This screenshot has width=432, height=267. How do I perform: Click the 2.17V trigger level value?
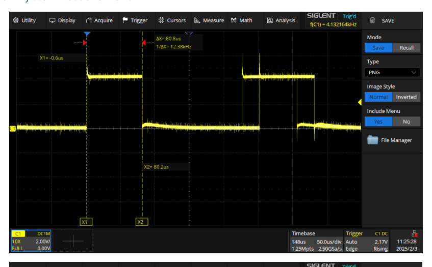(x=381, y=242)
